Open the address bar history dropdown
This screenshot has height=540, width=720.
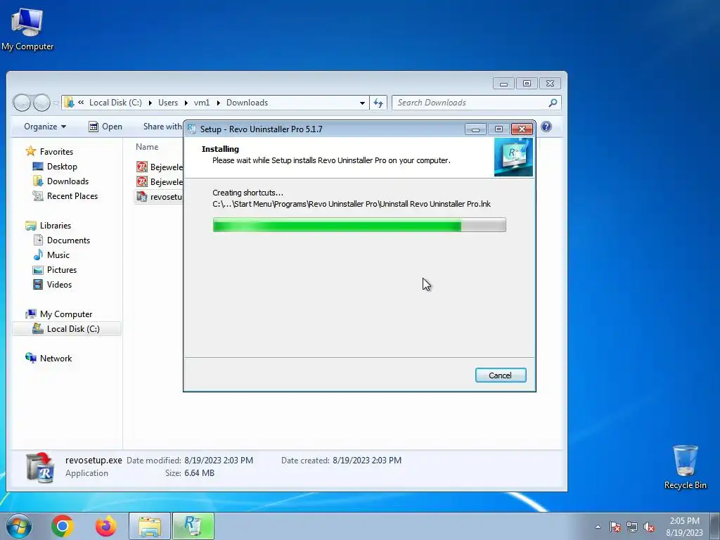click(362, 103)
